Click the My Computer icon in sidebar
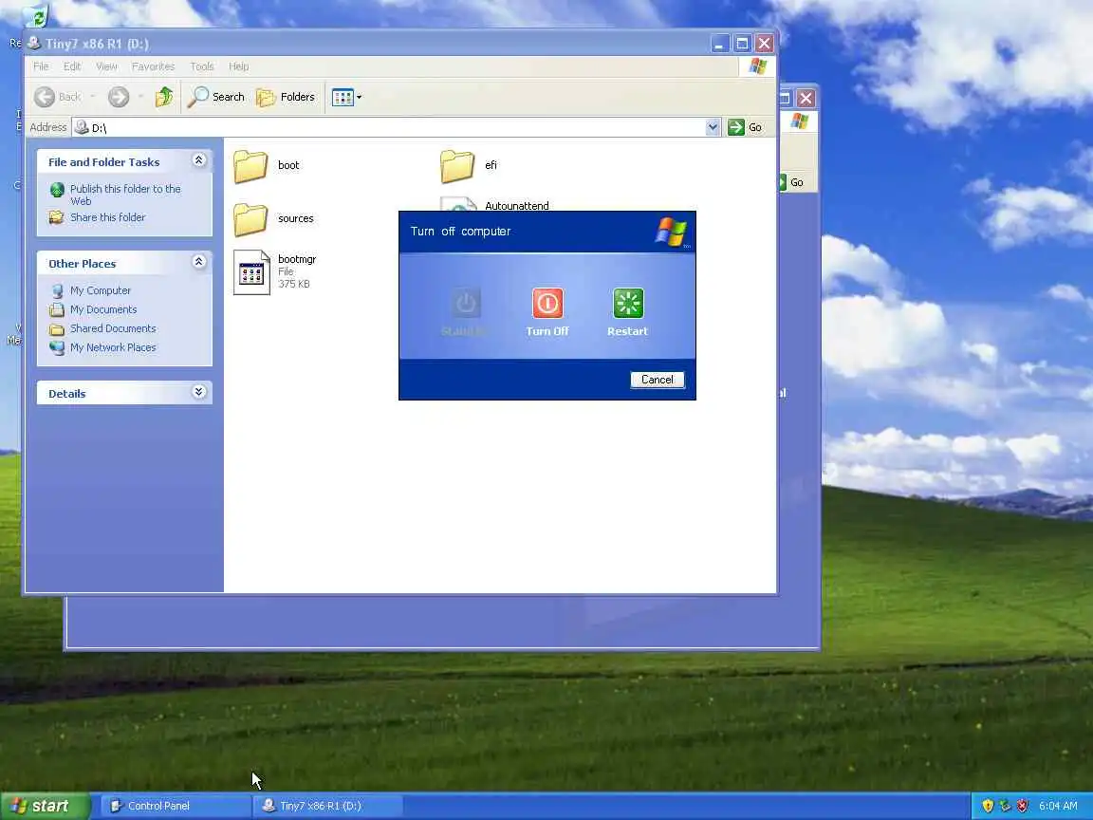The width and height of the screenshot is (1093, 820). tap(57, 290)
